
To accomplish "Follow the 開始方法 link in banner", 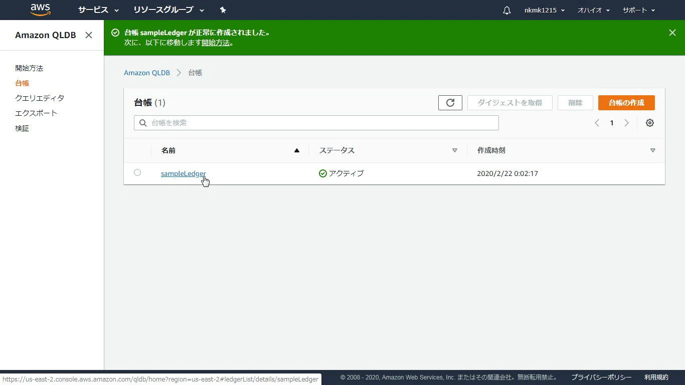I will coord(216,43).
